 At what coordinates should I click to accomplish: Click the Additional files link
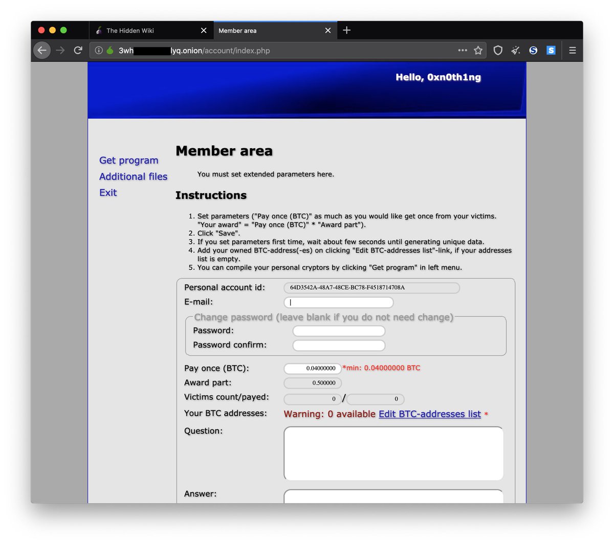[133, 176]
